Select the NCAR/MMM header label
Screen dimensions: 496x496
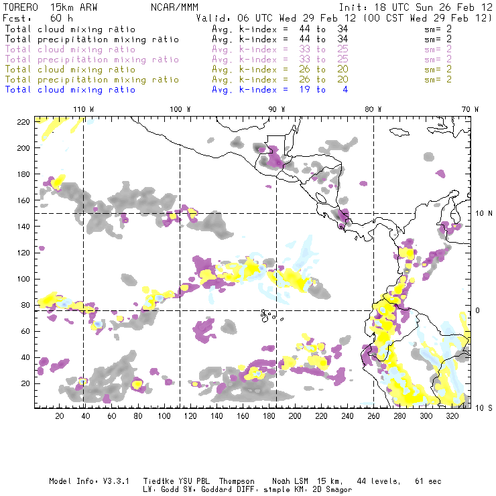click(173, 6)
